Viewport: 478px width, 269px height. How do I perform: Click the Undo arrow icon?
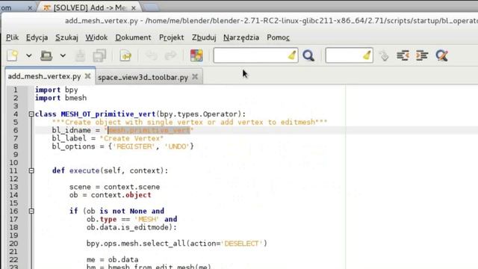(x=151, y=55)
